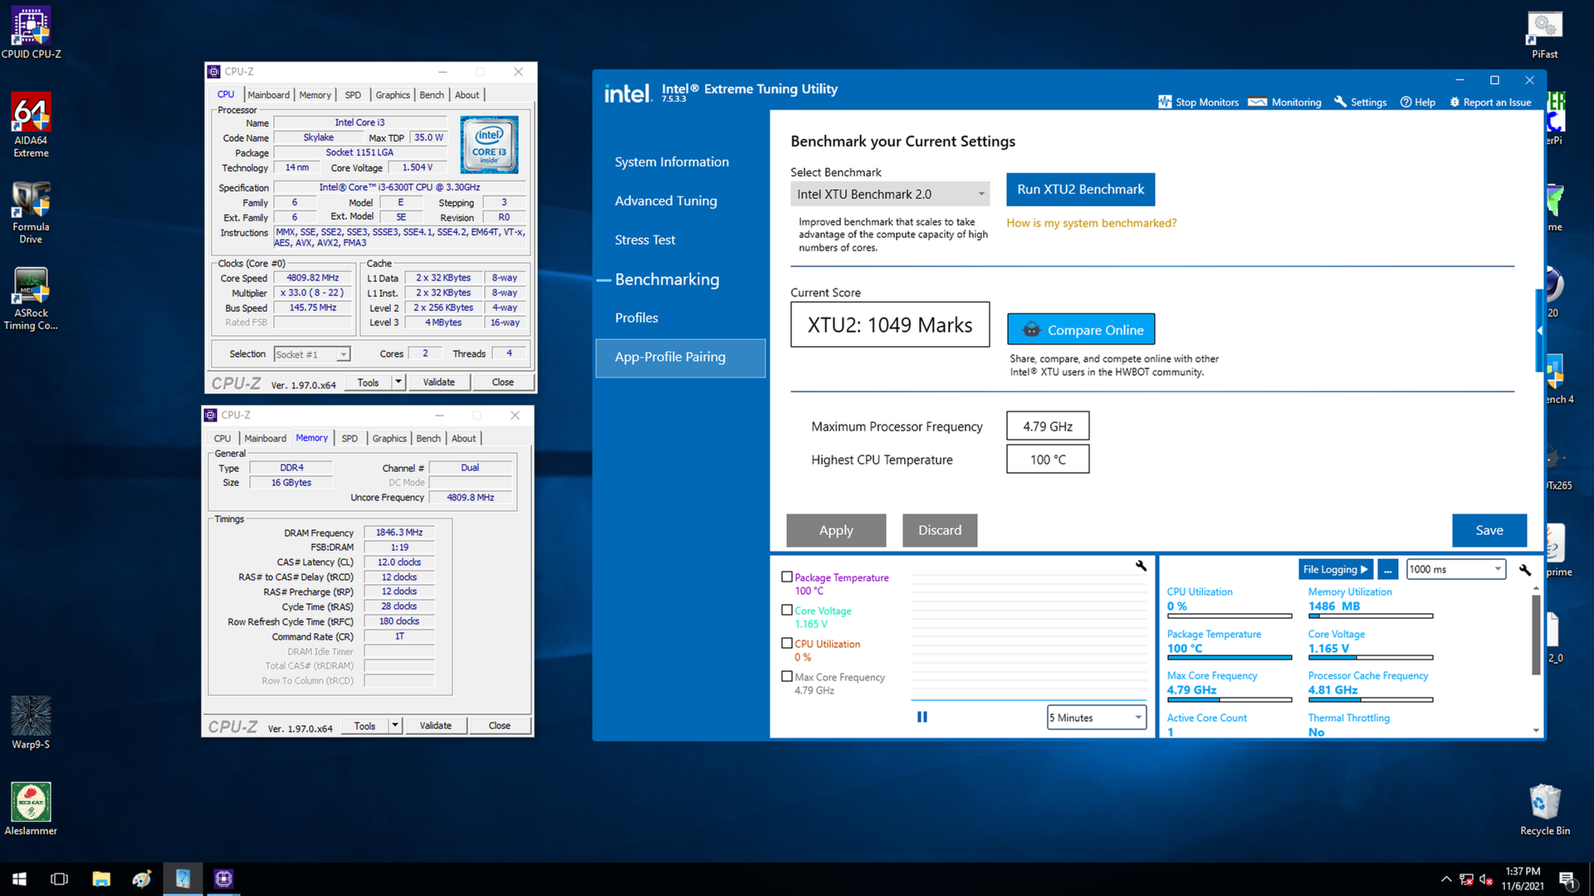Open Windows Start menu
This screenshot has width=1594, height=896.
(19, 879)
